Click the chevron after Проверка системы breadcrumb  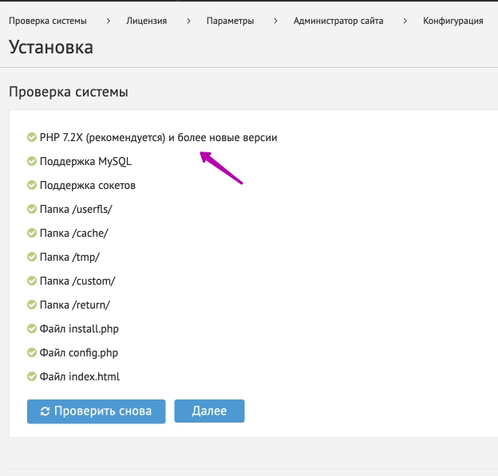pos(107,21)
